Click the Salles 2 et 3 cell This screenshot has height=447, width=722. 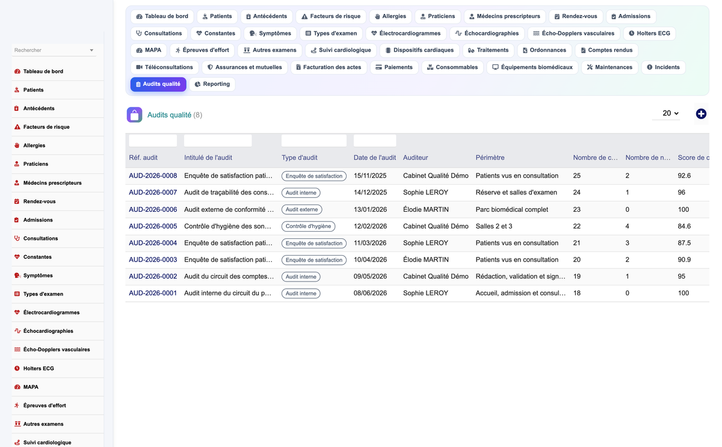coord(494,227)
